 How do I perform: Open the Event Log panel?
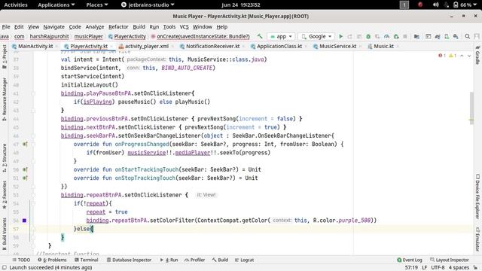click(410, 260)
